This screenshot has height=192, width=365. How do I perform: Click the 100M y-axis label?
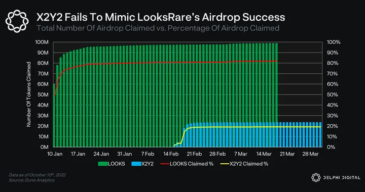point(42,42)
